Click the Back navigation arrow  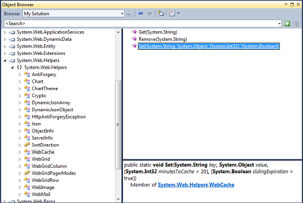tap(140, 13)
